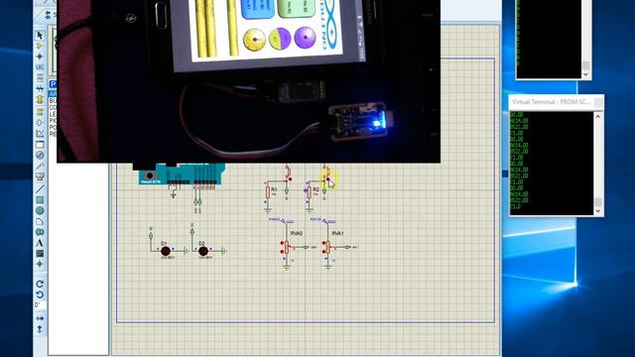Select the 2D graphics line tool
635x357 pixels.
pyautogui.click(x=40, y=189)
